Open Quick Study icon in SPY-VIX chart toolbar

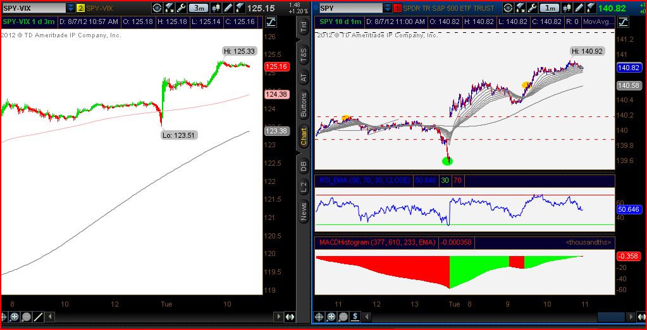click(169, 8)
